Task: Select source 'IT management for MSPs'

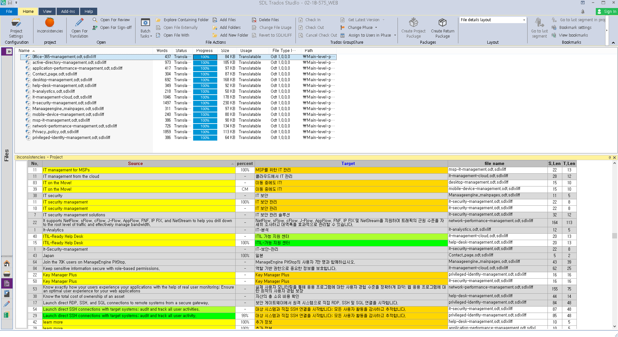Action: click(139, 170)
